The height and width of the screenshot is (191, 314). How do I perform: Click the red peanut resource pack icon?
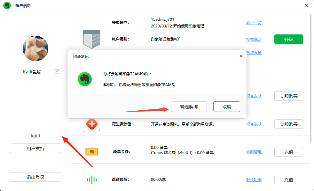pyautogui.click(x=92, y=124)
